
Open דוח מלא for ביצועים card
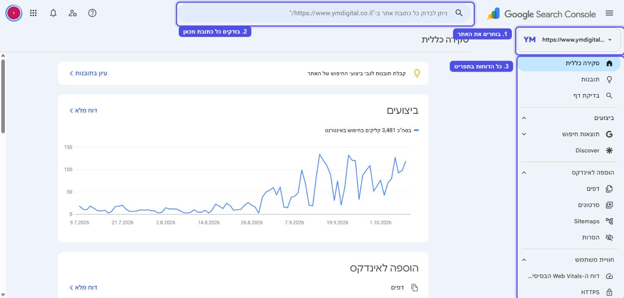pos(83,111)
